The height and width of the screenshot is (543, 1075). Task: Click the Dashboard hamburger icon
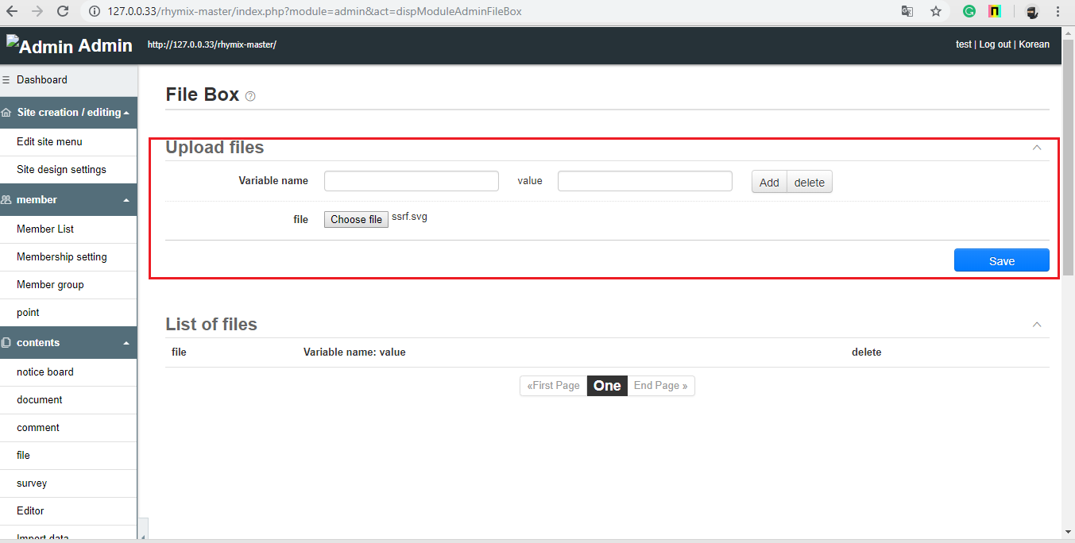6,79
